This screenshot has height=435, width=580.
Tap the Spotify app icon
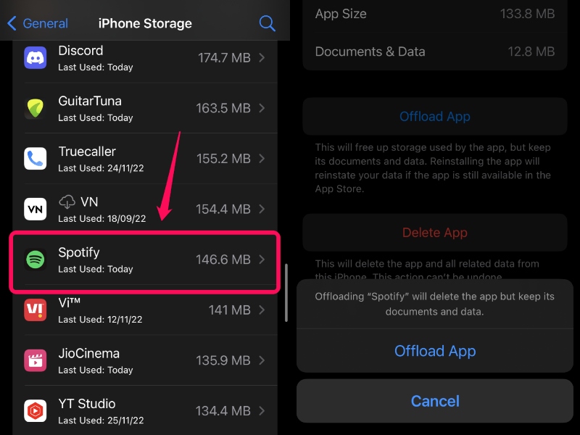[36, 260]
